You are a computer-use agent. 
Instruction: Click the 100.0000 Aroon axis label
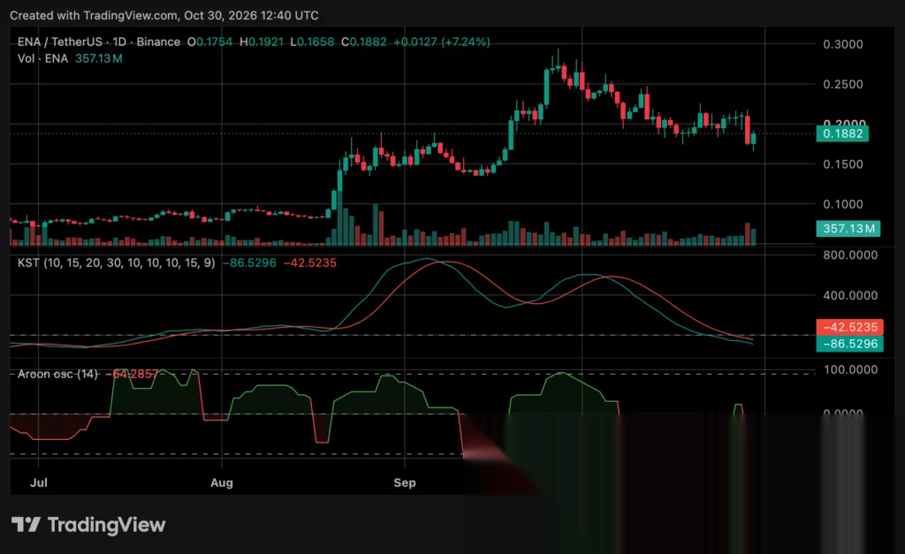(850, 369)
